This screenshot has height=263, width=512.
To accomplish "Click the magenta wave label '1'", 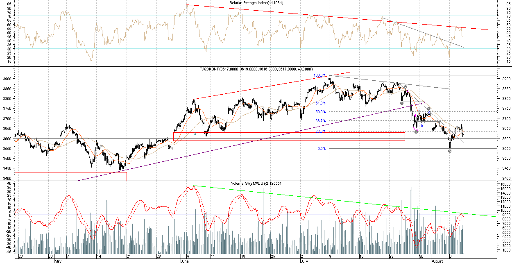I will coord(407,99).
